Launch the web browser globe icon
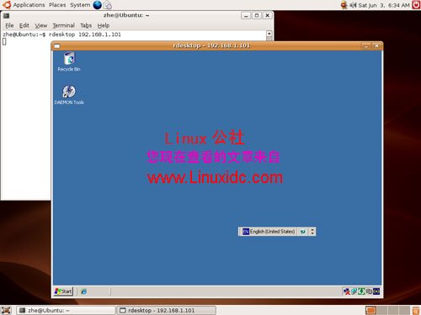 [x=98, y=5]
